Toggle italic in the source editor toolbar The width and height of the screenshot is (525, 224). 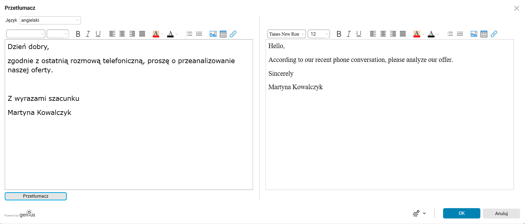coord(88,34)
